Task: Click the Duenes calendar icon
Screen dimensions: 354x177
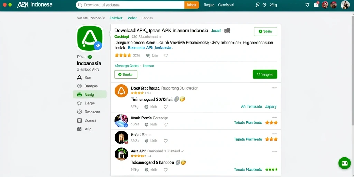Action: point(79,120)
